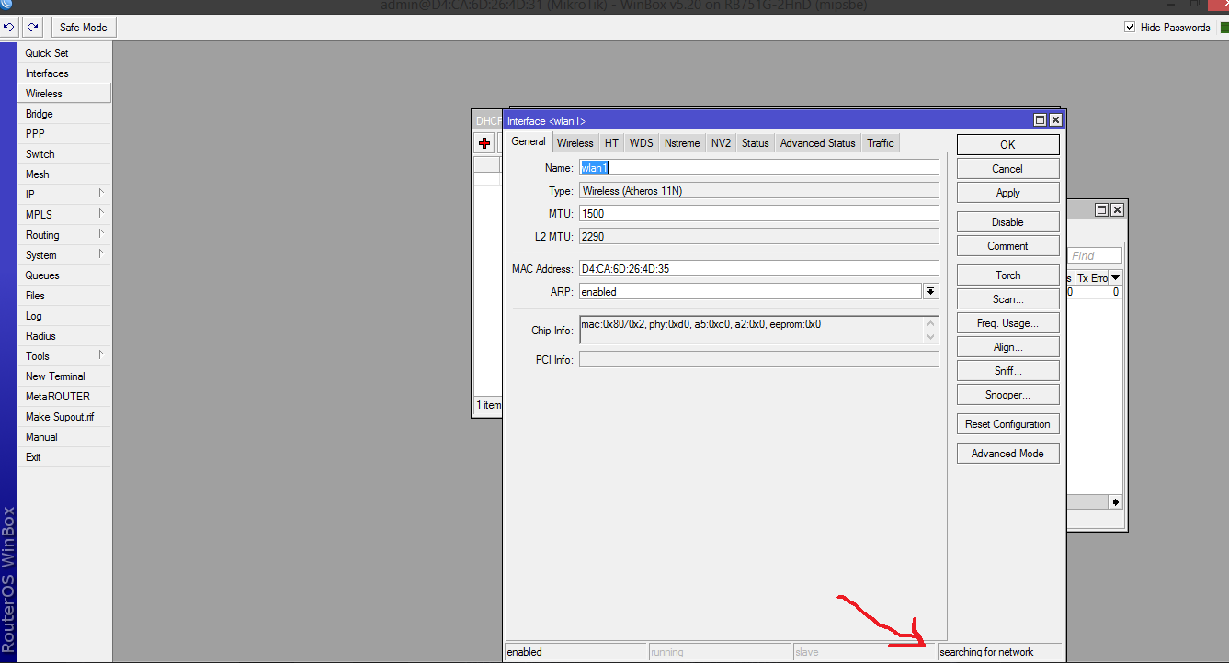Open Radius menu
The height and width of the screenshot is (663, 1229).
click(x=64, y=336)
